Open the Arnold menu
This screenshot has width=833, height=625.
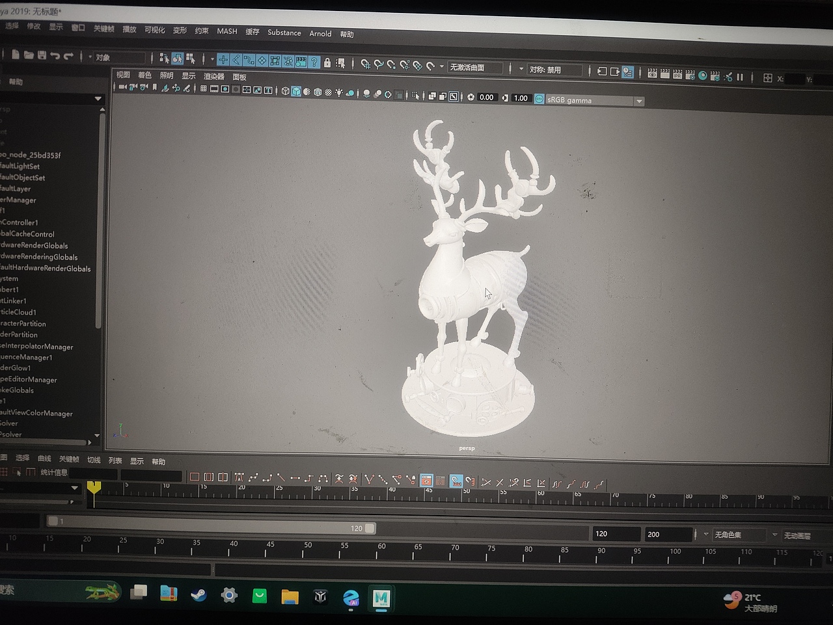coord(320,33)
